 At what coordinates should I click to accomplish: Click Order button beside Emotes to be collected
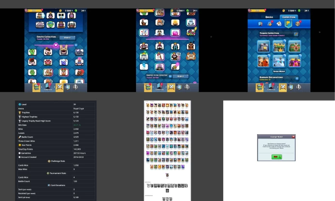pyautogui.click(x=181, y=77)
